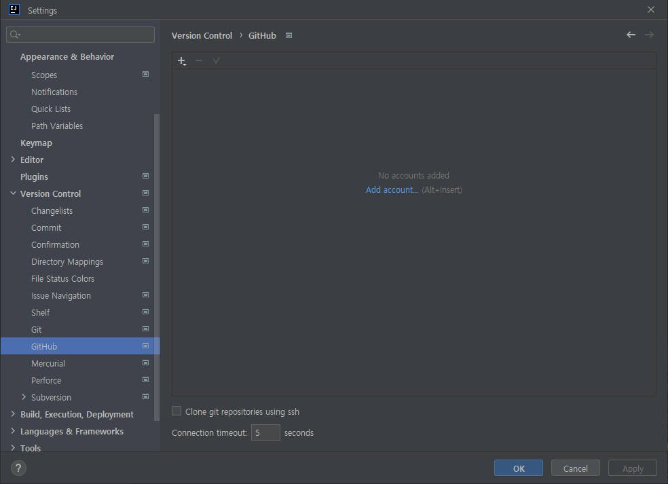Select the Mercurial settings page
The width and height of the screenshot is (668, 484).
coord(48,363)
